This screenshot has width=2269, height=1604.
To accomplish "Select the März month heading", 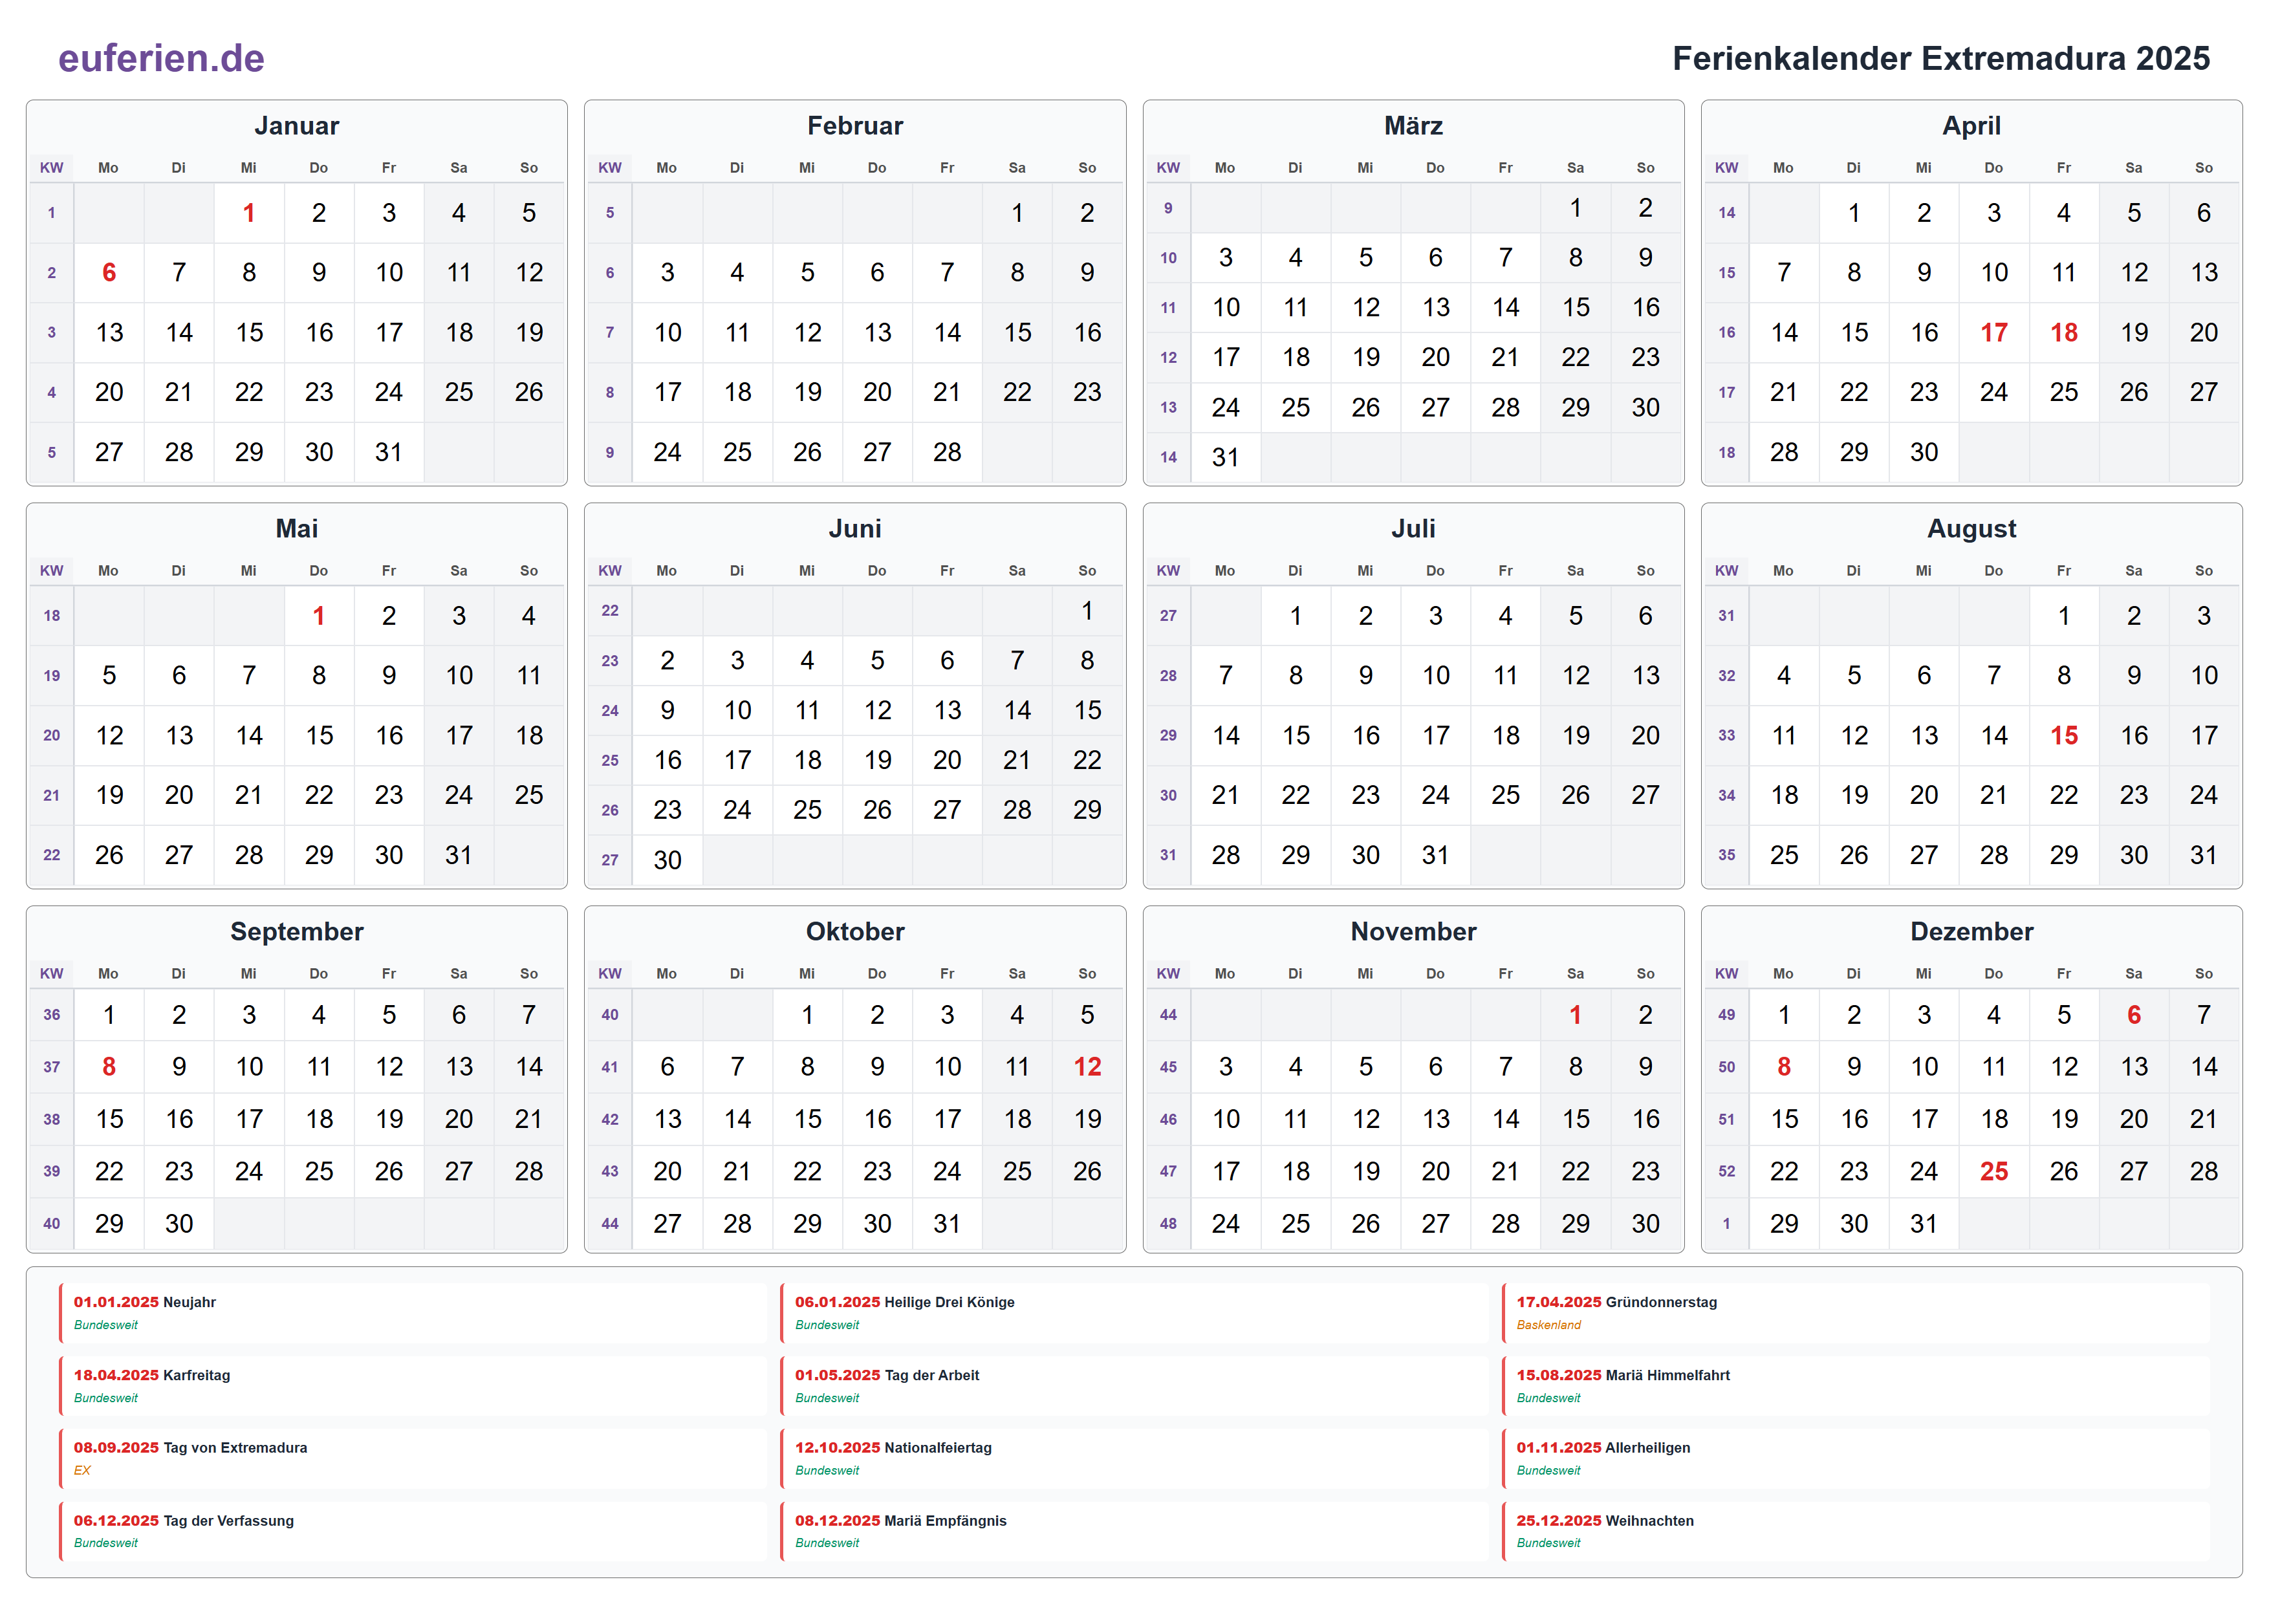I will [1413, 125].
